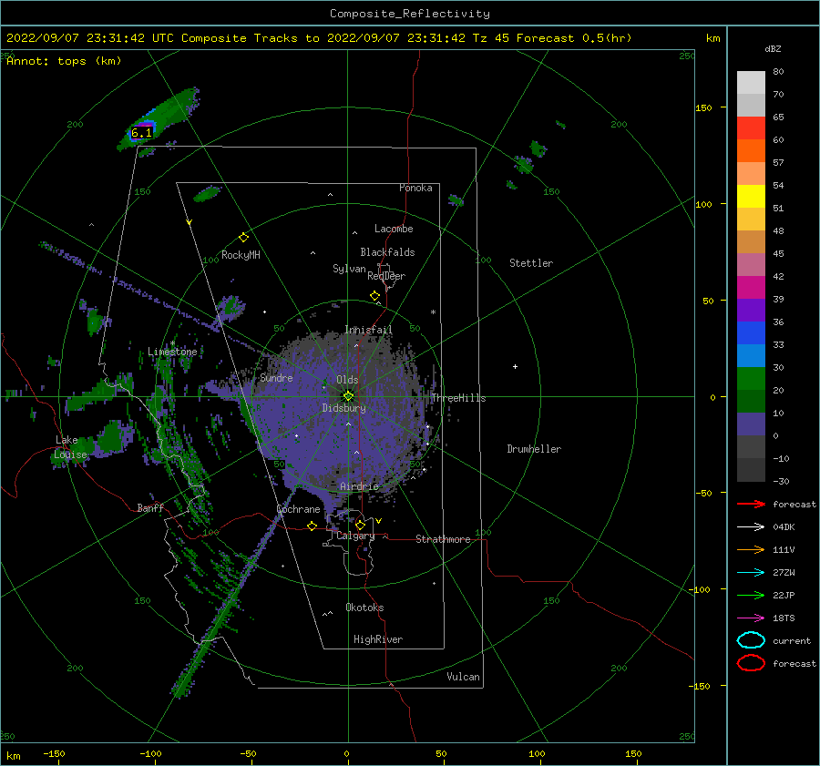Click the RockyMH label
820x766 pixels.
(241, 255)
